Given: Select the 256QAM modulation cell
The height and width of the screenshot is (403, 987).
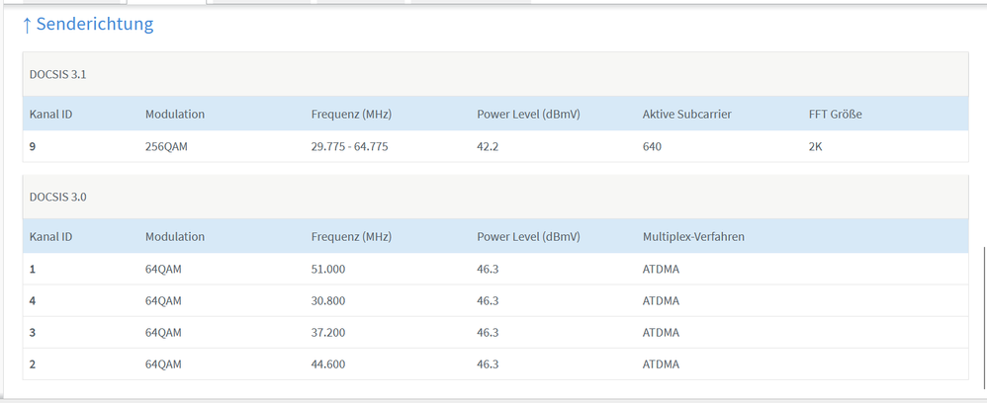Looking at the screenshot, I should pos(168,146).
